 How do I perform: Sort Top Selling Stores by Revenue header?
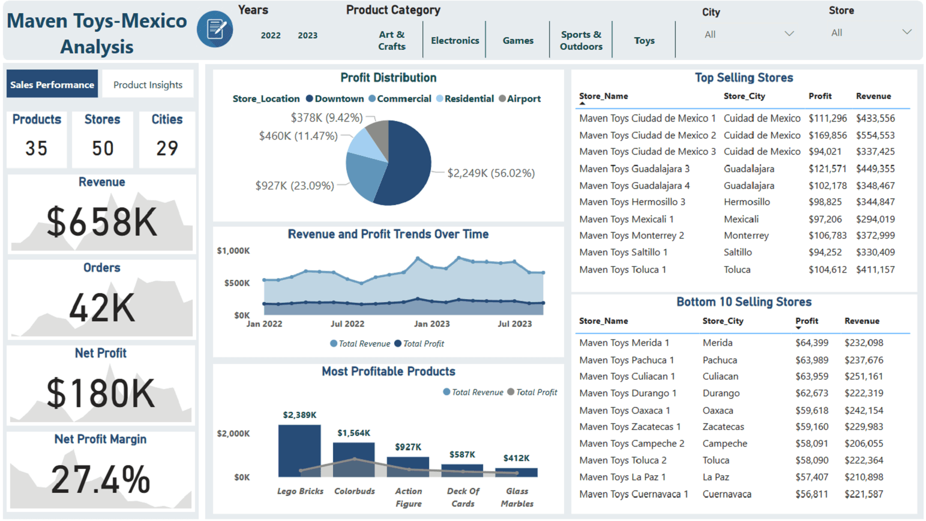coord(873,96)
